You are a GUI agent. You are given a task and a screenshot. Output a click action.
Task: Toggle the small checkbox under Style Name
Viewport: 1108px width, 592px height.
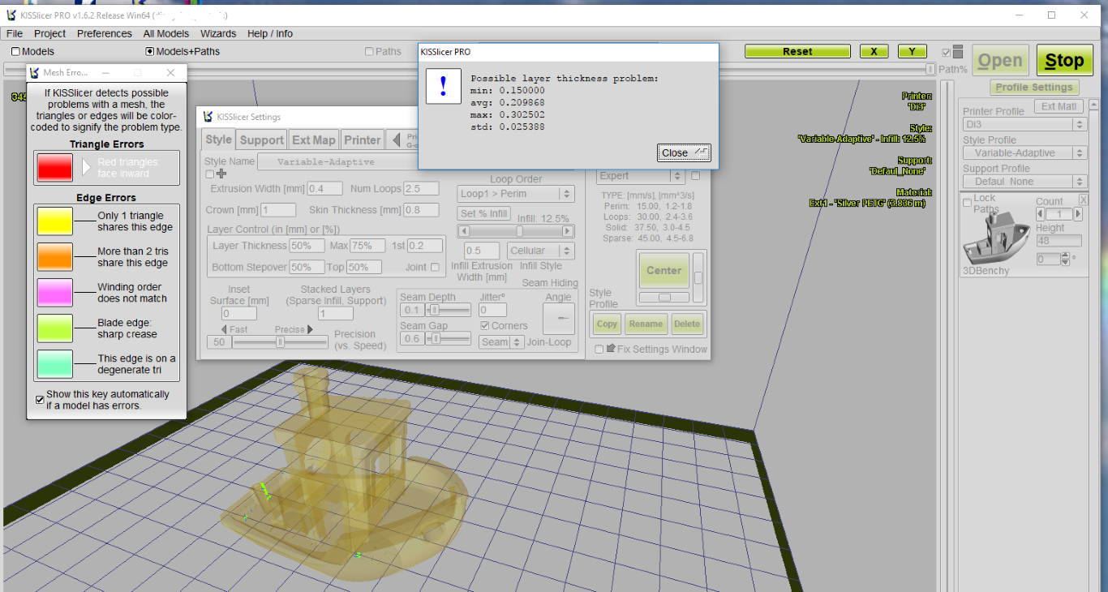pyautogui.click(x=209, y=174)
